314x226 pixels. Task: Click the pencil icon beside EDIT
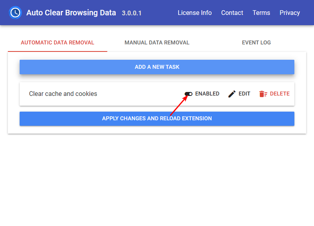click(232, 94)
